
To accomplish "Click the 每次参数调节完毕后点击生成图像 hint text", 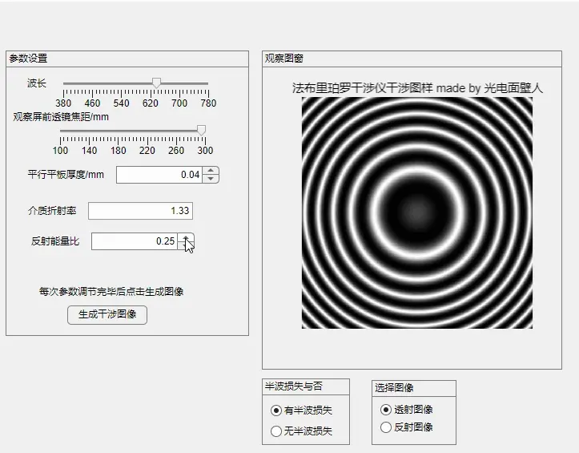I will click(111, 292).
